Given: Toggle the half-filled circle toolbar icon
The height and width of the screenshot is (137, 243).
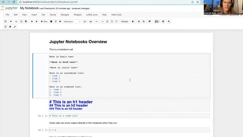Looking at the screenshot, I should tap(133, 21).
